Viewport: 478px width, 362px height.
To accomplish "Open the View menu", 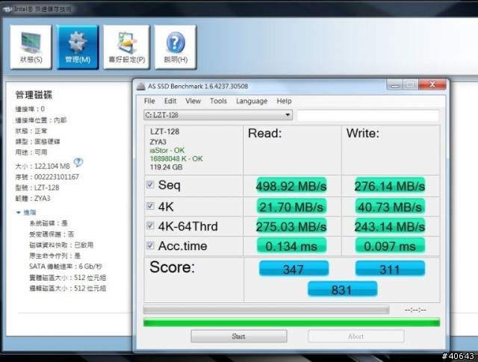I will [193, 102].
